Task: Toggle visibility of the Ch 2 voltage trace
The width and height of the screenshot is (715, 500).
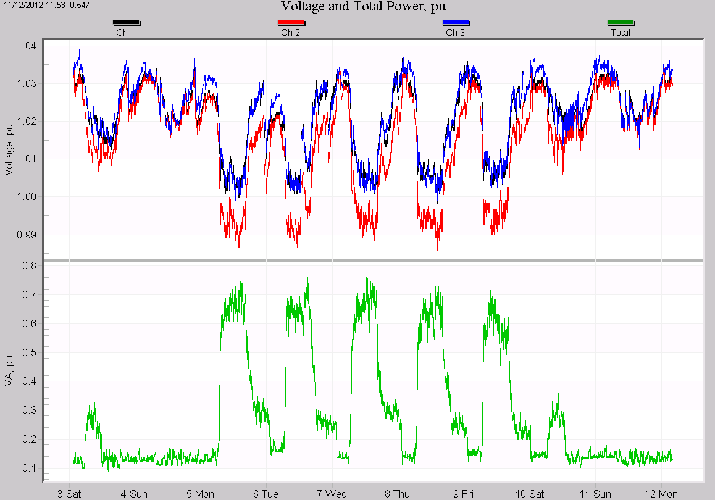Action: click(x=290, y=22)
